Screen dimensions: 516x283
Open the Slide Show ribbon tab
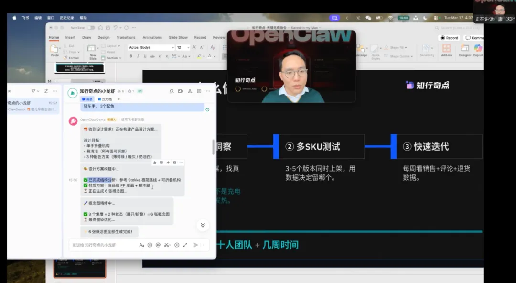click(x=178, y=38)
